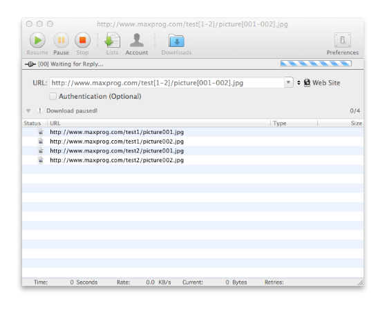The height and width of the screenshot is (319, 387).
Task: Click the '0.0 KB/s' rate value
Action: click(158, 282)
